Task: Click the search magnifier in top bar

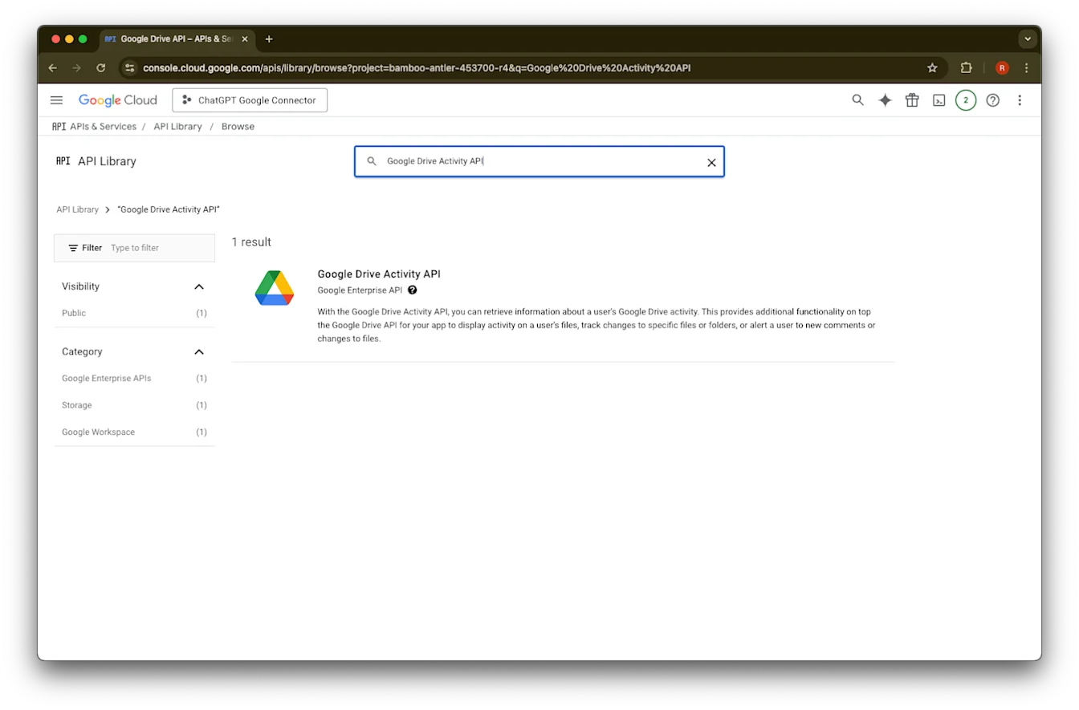Action: coord(858,100)
